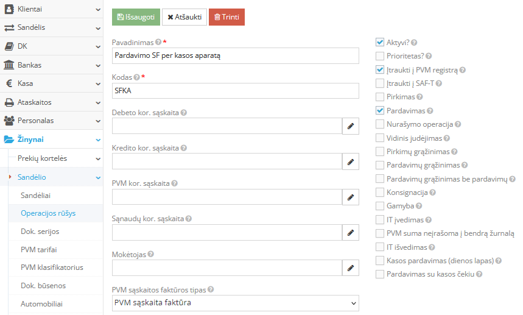Click pencil icon beside Kredito kor. sąskaita
Image resolution: width=523 pixels, height=315 pixels.
pos(350,161)
